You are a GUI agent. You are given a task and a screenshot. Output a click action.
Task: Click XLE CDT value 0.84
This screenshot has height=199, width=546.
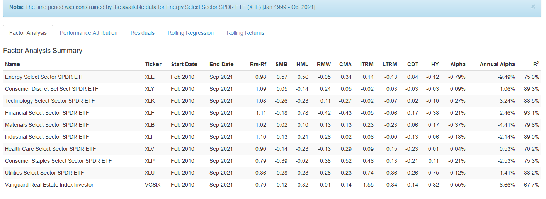(x=413, y=77)
